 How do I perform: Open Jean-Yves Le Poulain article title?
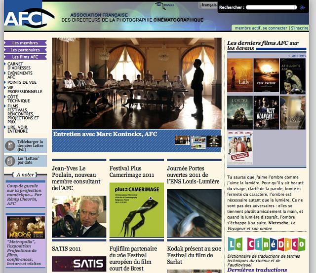click(76, 178)
